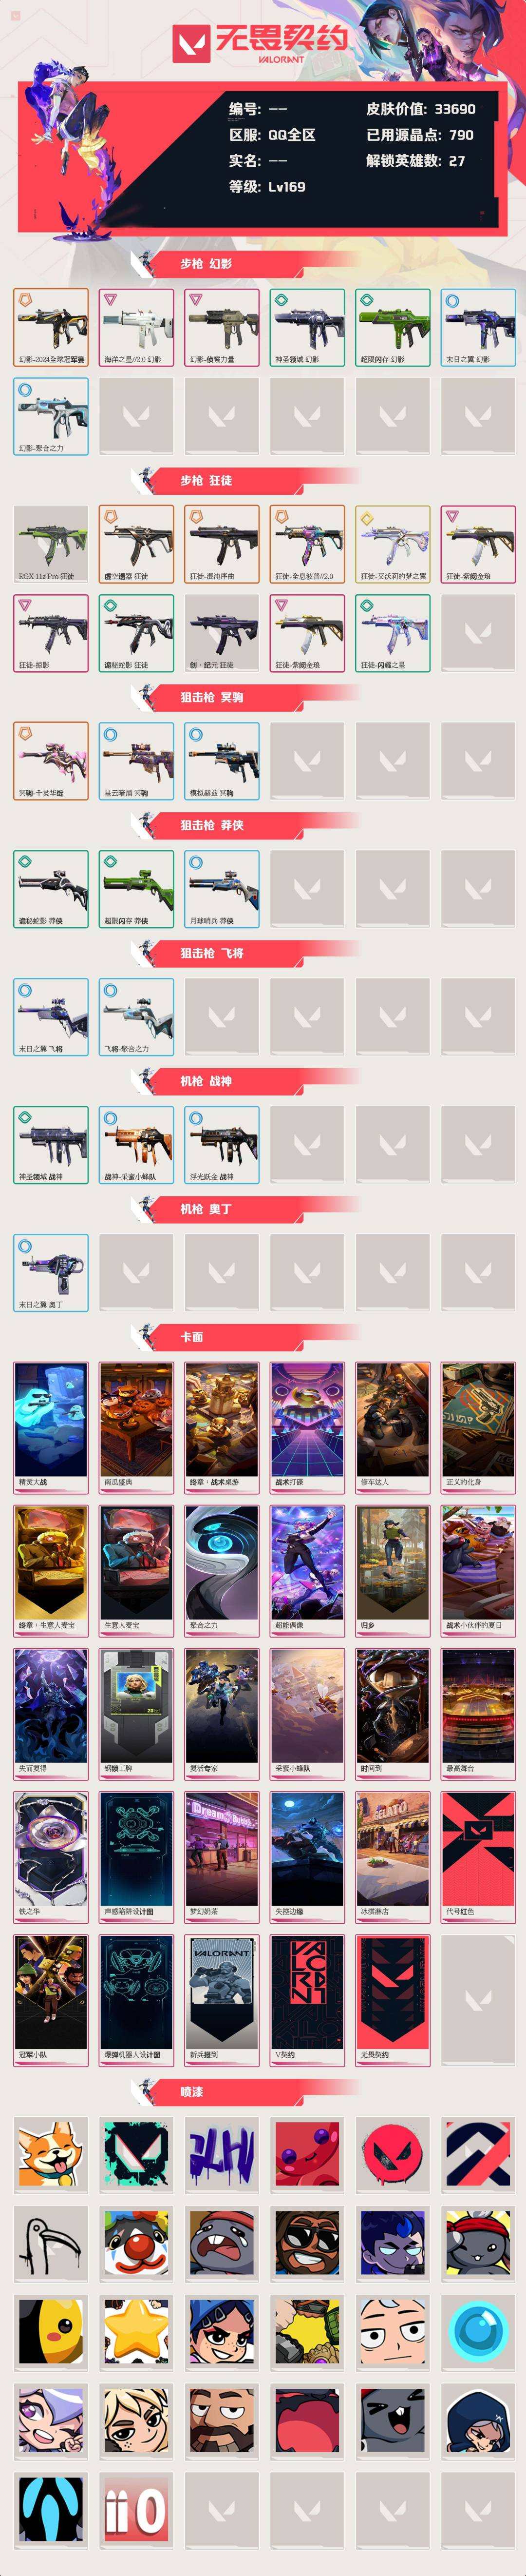The width and height of the screenshot is (526, 2576).
Task: Select the 战神-采蜜小蜂队 machine gun skin
Action: point(137,1145)
